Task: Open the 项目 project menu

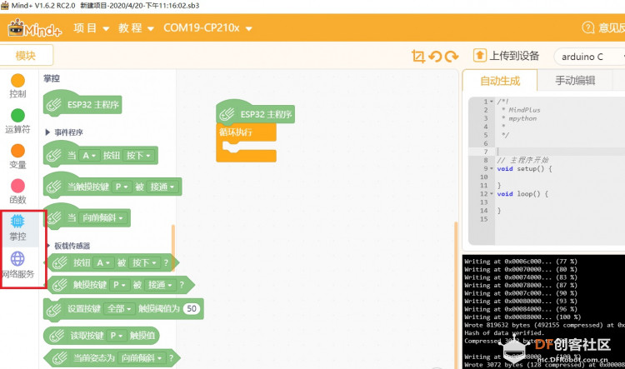Action: click(x=92, y=27)
